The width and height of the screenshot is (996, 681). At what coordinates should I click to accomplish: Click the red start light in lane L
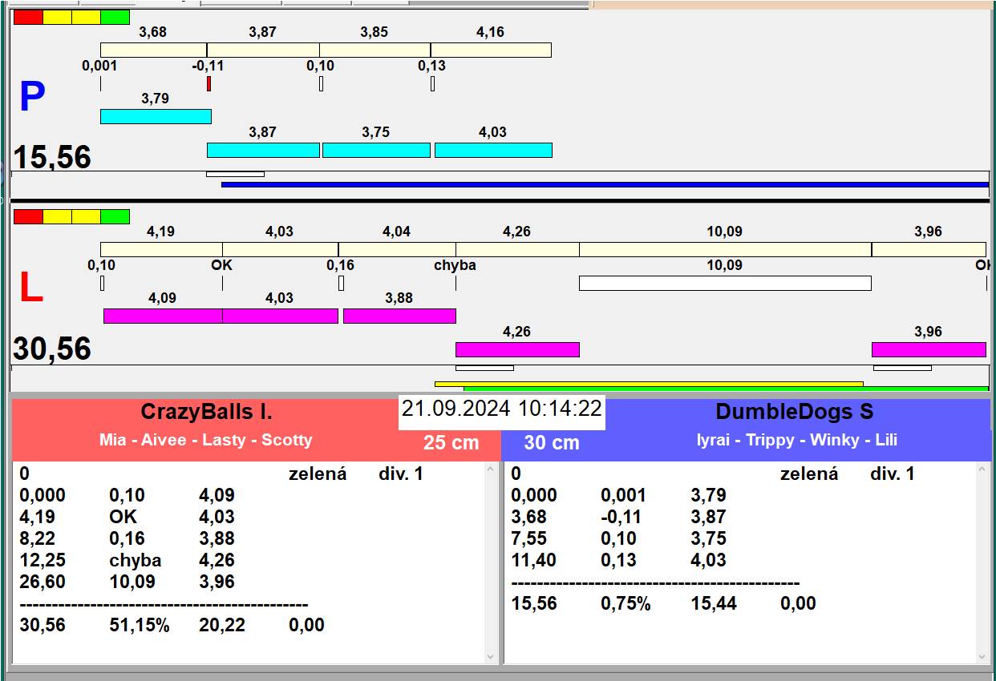[x=28, y=216]
